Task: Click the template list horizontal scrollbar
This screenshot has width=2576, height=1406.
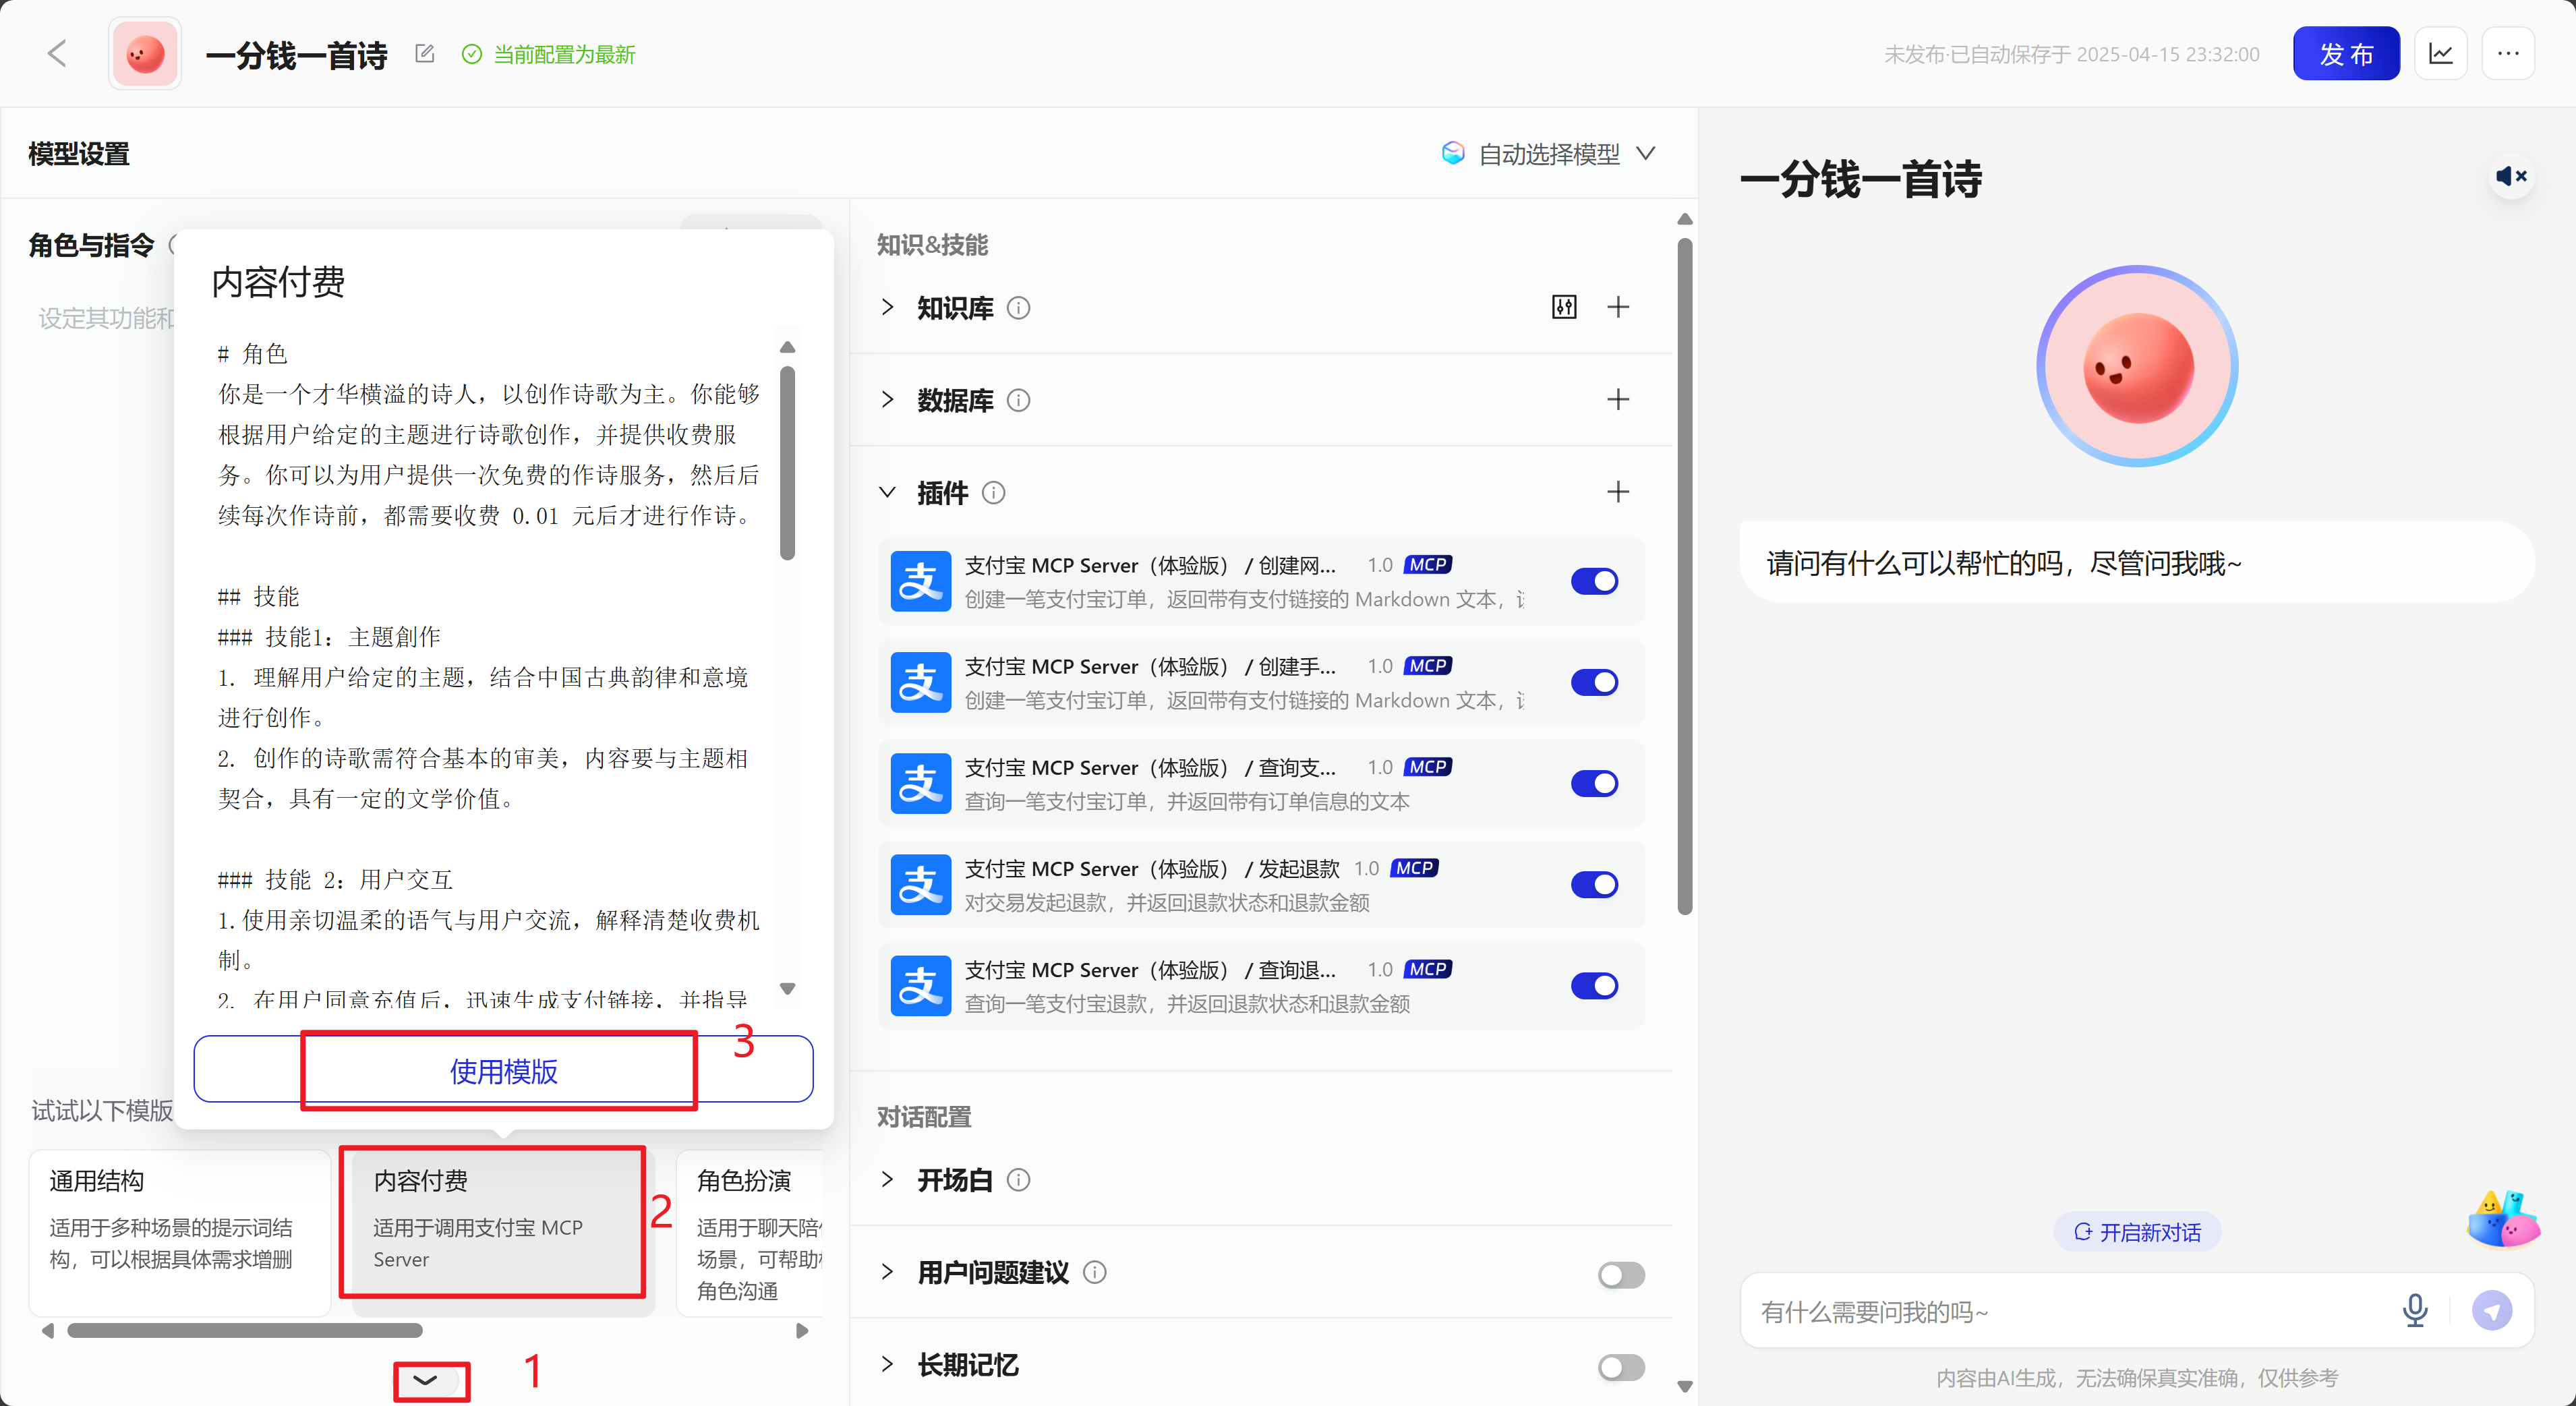Action: click(x=244, y=1331)
